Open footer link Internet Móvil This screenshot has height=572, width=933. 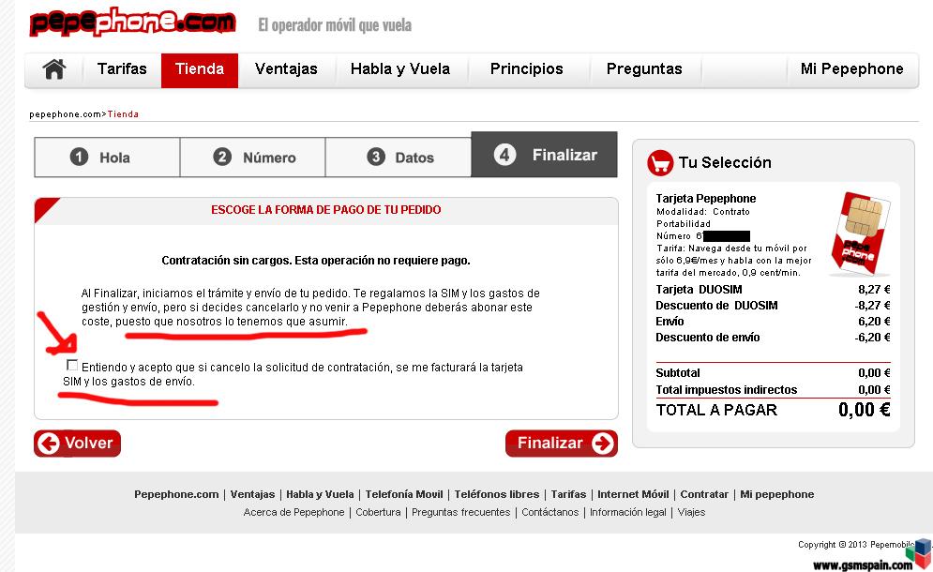tap(633, 494)
